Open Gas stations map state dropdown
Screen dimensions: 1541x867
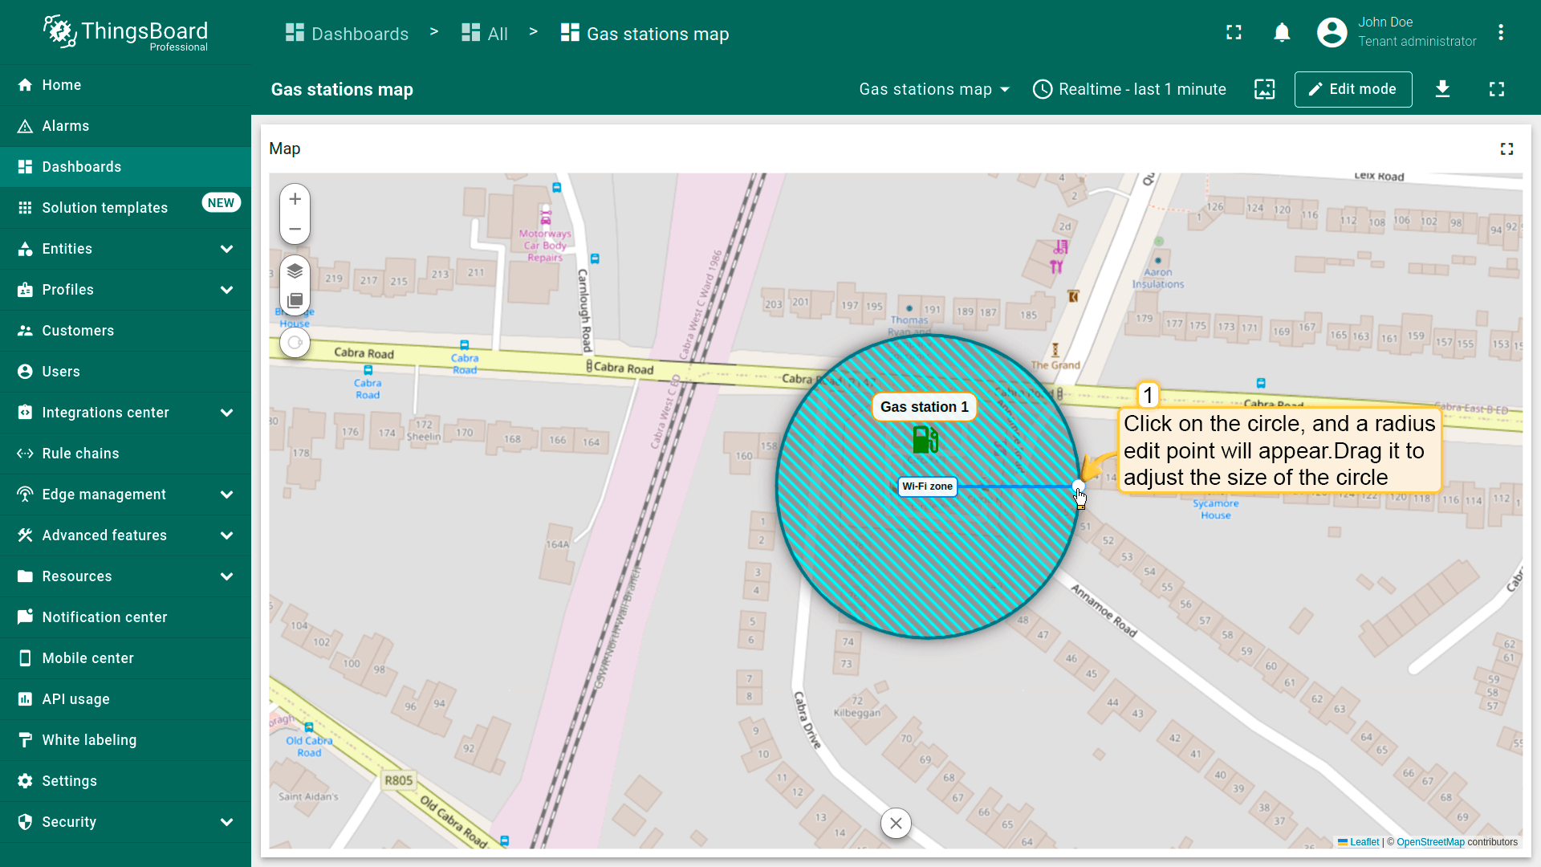tap(933, 89)
